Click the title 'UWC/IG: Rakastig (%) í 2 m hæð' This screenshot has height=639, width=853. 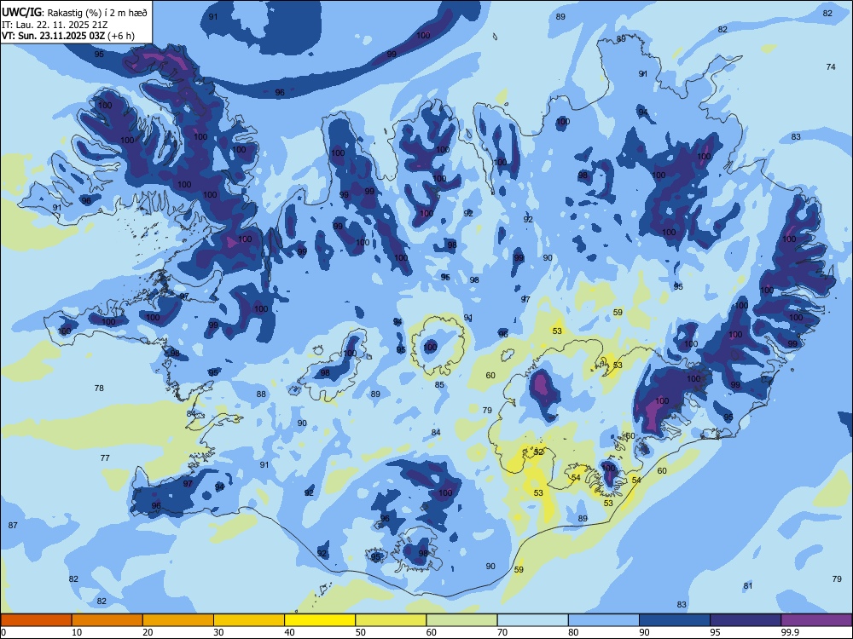(x=74, y=13)
